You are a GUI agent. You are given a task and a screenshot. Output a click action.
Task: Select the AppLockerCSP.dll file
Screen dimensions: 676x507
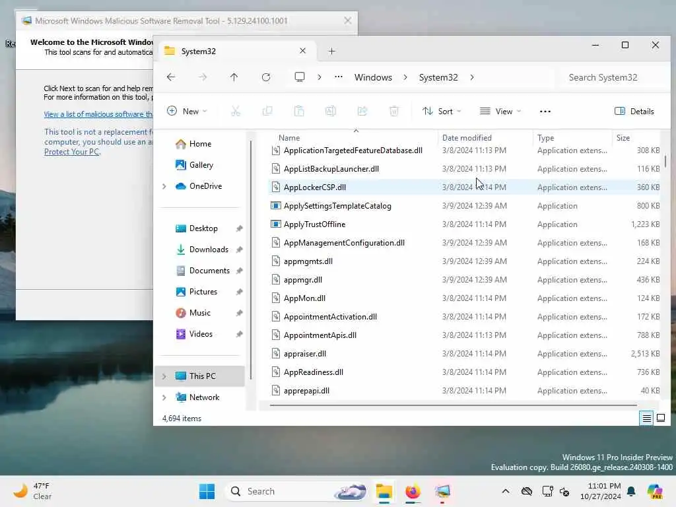point(464,187)
